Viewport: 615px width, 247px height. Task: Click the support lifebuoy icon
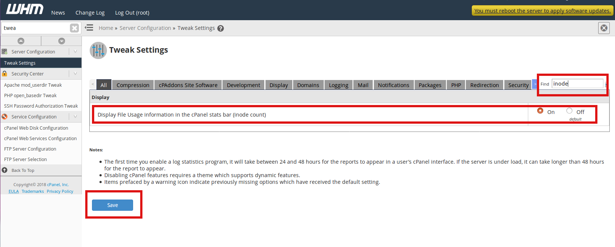click(x=604, y=28)
